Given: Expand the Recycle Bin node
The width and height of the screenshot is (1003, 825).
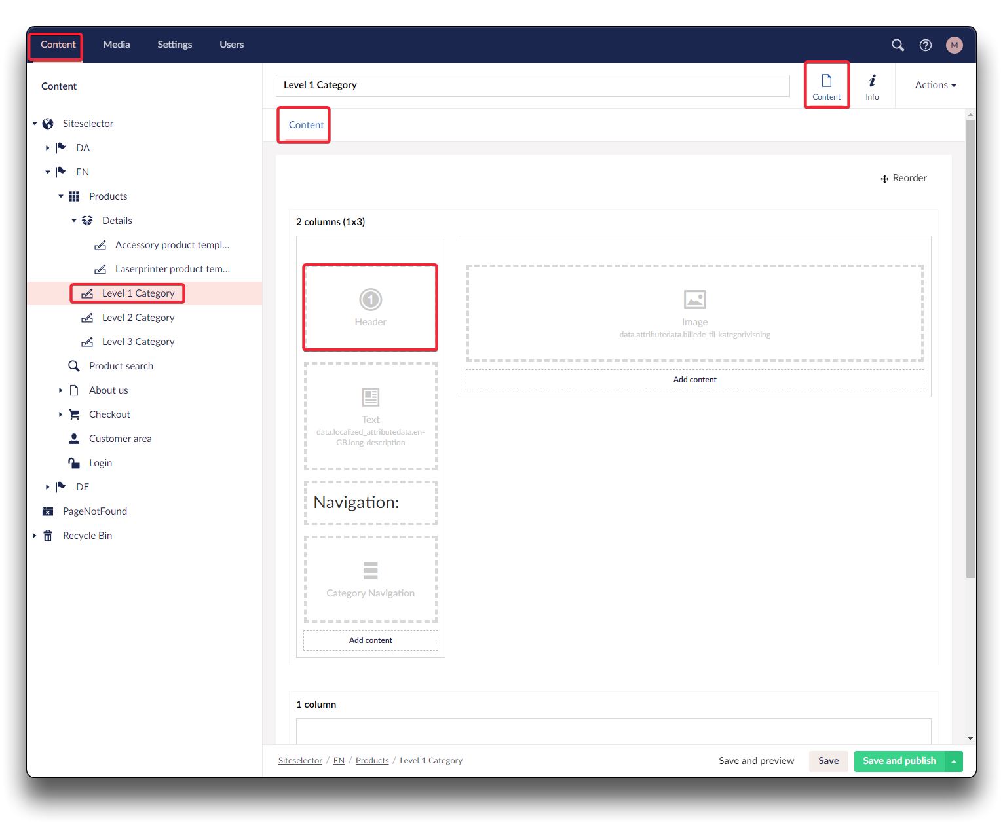Looking at the screenshot, I should point(35,536).
